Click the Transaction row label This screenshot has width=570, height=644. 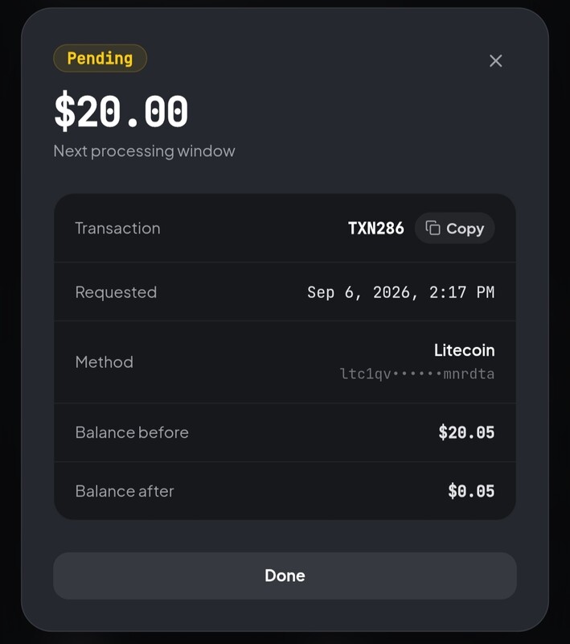[117, 229]
